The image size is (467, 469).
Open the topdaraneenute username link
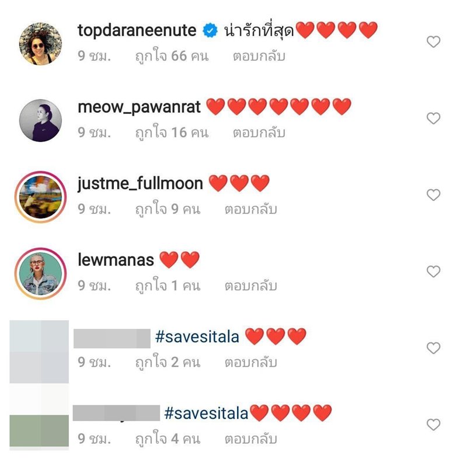(x=137, y=30)
